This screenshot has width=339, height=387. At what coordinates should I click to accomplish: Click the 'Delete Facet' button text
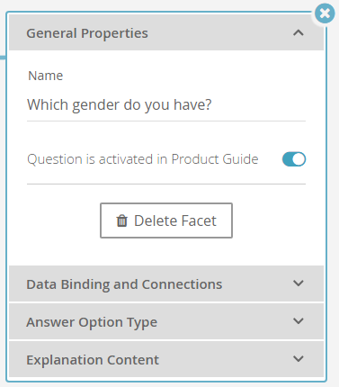[175, 221]
